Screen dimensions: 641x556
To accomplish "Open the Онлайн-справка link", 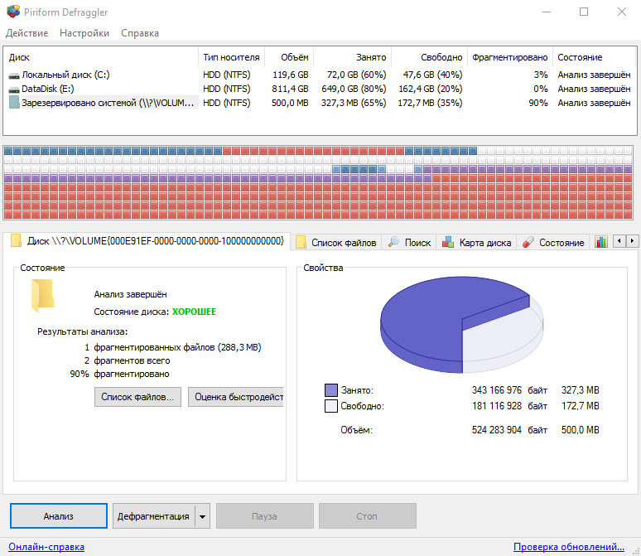I will point(46,547).
